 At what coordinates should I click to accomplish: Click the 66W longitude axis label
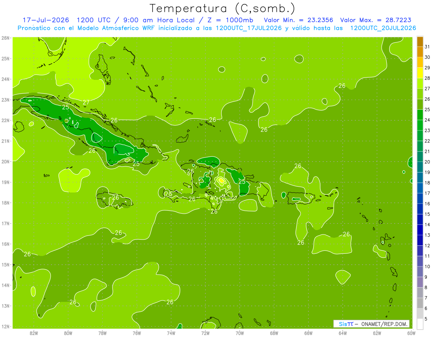(308, 333)
